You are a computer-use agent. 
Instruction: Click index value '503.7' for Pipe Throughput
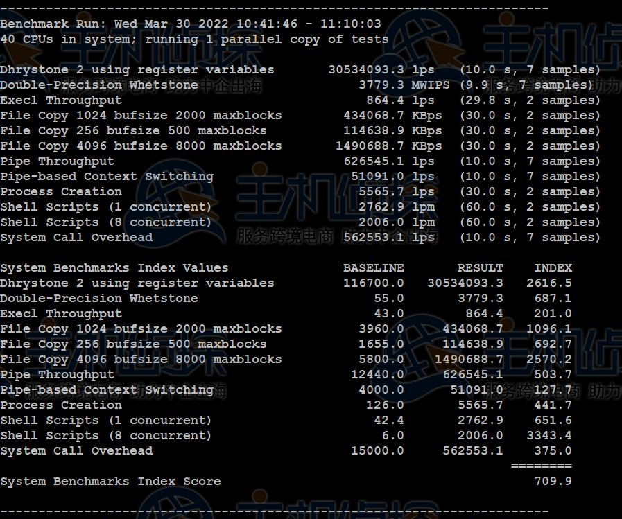pyautogui.click(x=553, y=375)
